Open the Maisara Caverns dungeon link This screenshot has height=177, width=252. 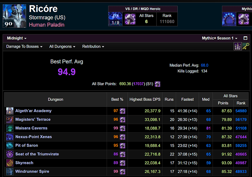tap(31, 128)
